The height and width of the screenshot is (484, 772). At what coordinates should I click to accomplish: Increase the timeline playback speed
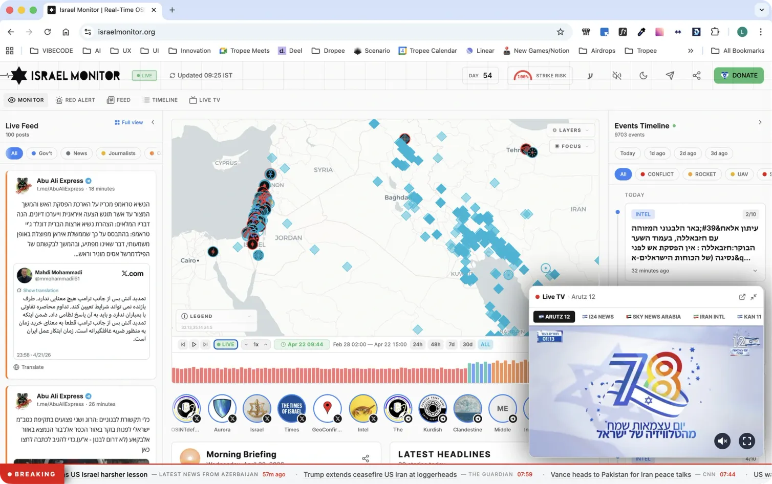[266, 345]
